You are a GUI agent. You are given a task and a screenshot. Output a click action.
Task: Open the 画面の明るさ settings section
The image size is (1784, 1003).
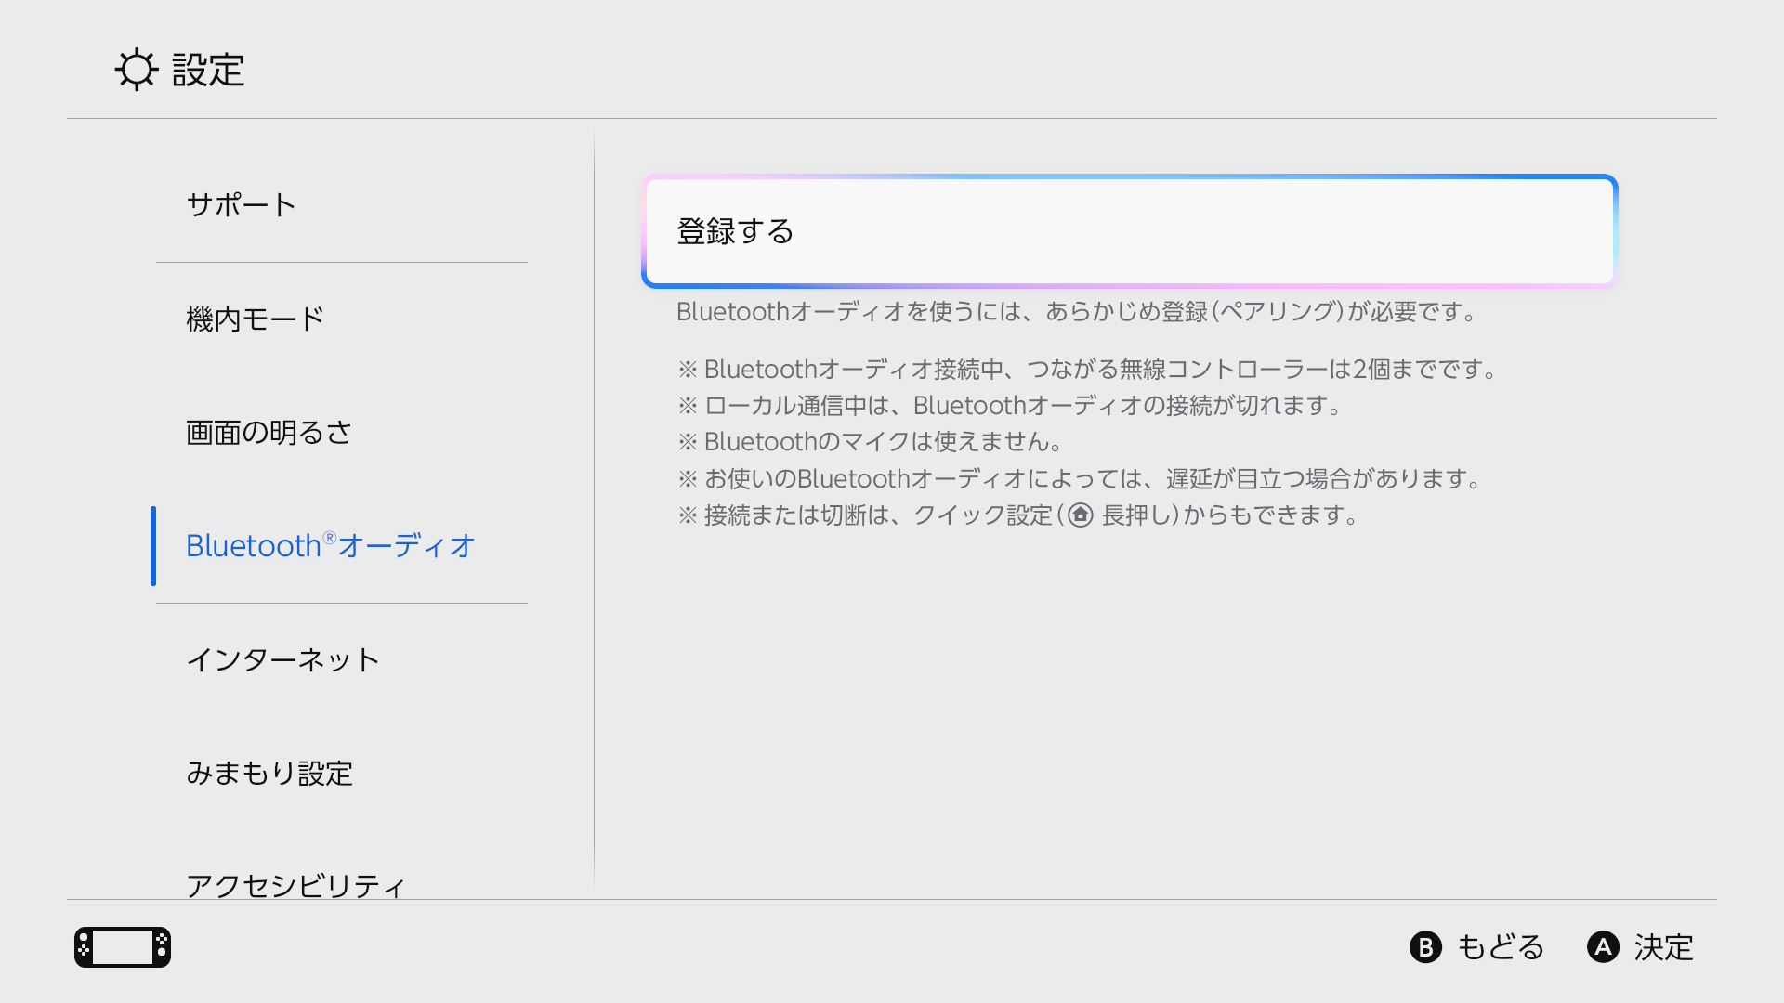click(342, 433)
